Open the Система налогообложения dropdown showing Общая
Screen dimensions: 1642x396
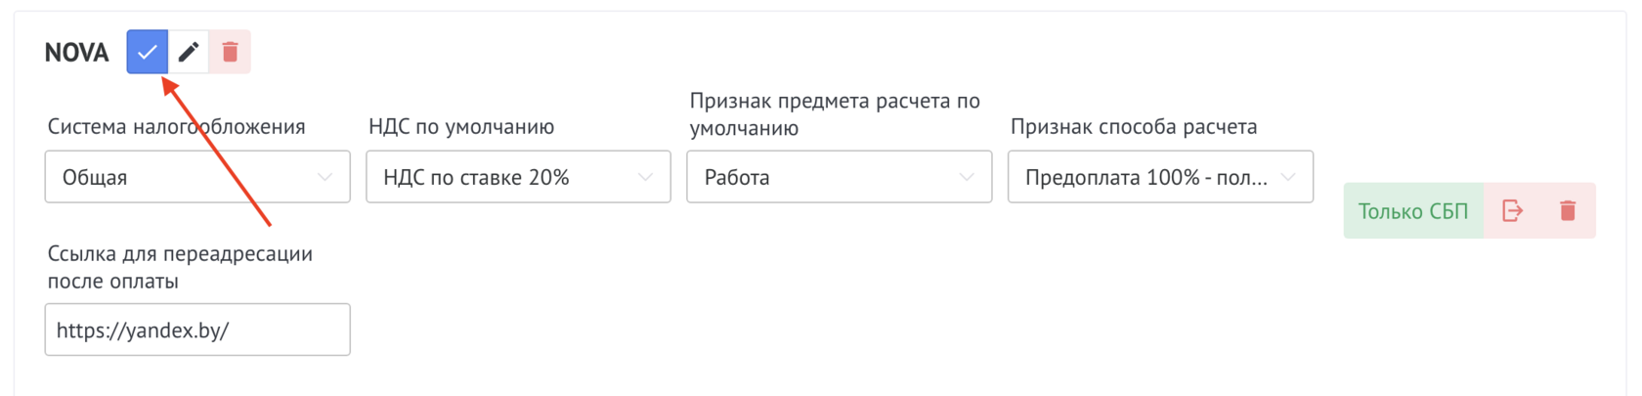pyautogui.click(x=197, y=177)
